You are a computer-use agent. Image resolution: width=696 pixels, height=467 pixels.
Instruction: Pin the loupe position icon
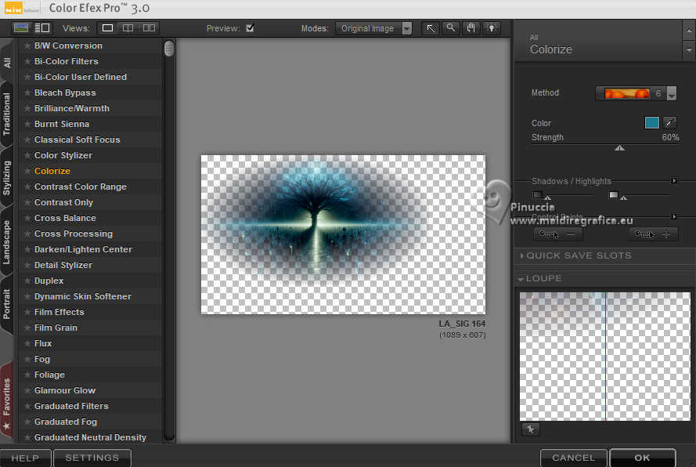pos(531,429)
